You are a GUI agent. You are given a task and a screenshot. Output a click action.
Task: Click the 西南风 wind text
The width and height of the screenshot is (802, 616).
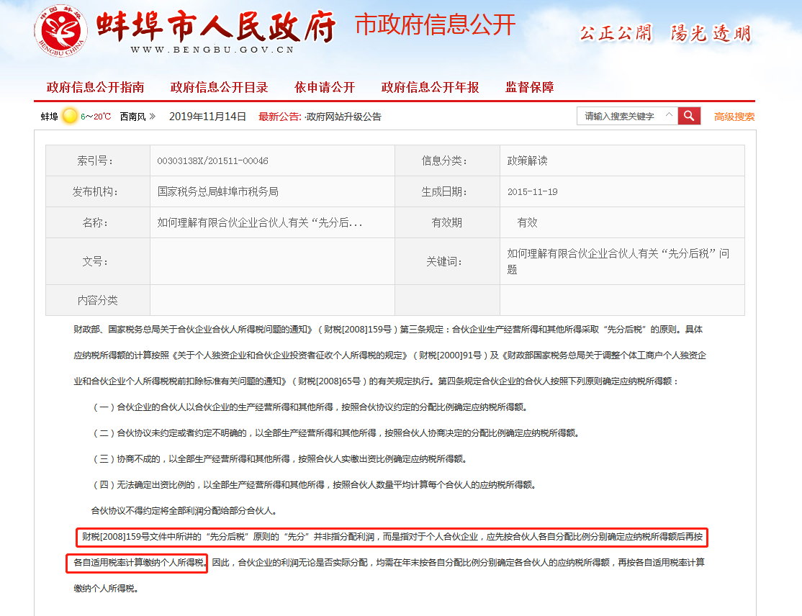coord(132,117)
